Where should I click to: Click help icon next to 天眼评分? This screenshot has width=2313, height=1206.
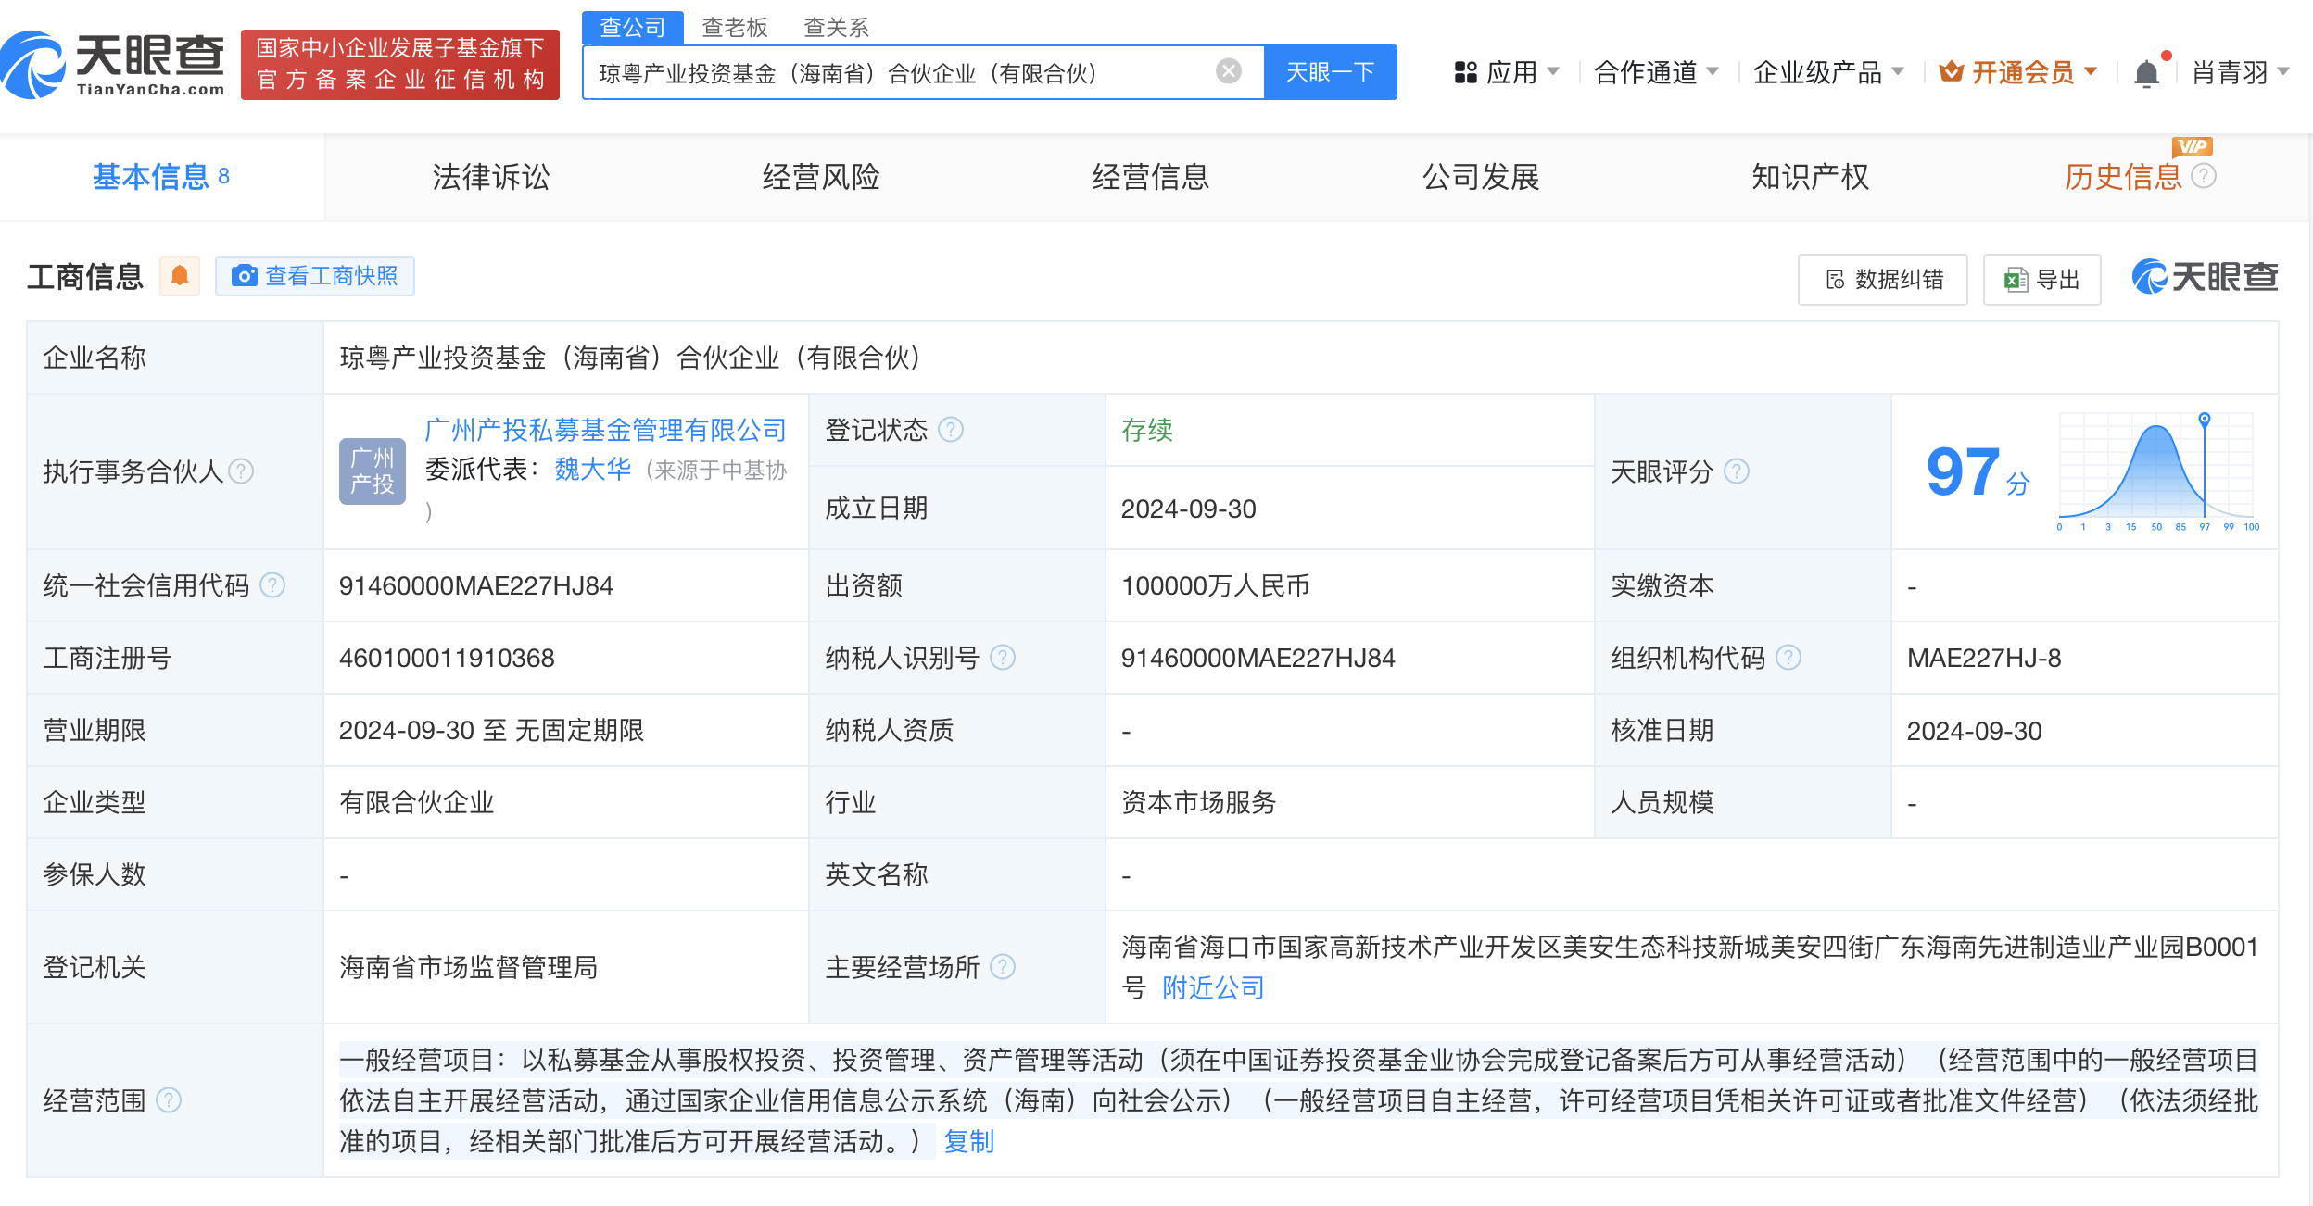[1737, 471]
